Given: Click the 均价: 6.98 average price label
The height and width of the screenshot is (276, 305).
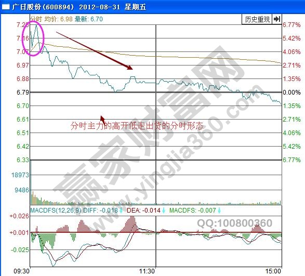Looking at the screenshot, I should [59, 19].
